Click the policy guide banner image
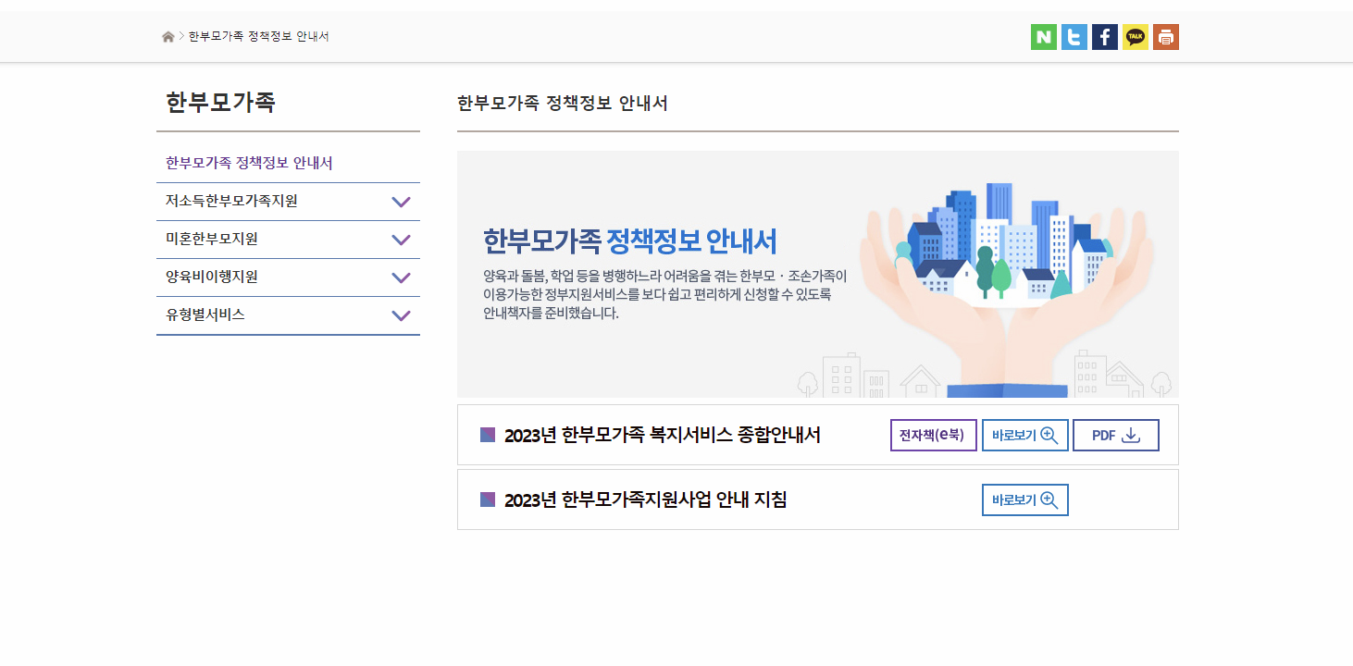This screenshot has height=666, width=1353. [x=818, y=273]
